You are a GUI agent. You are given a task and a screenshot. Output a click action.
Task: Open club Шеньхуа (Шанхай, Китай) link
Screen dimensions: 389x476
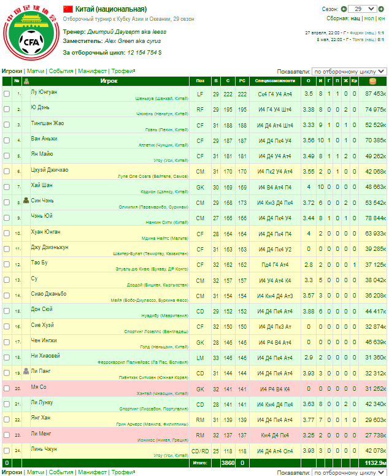pyautogui.click(x=162, y=99)
